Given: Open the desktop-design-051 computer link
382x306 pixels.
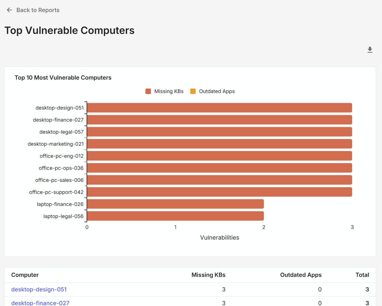Looking at the screenshot, I should 39,289.
